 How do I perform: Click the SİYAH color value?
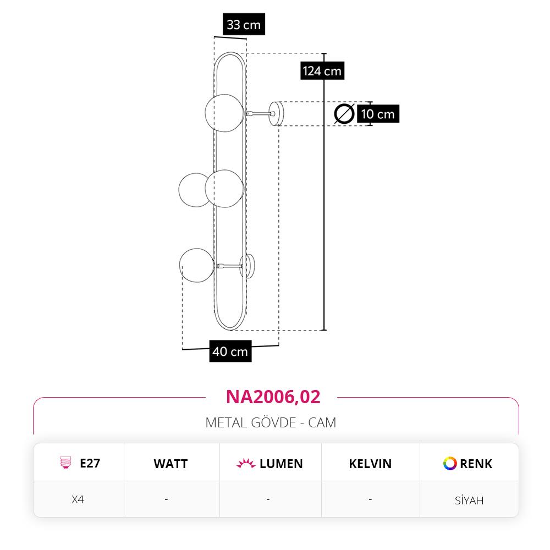click(x=469, y=500)
